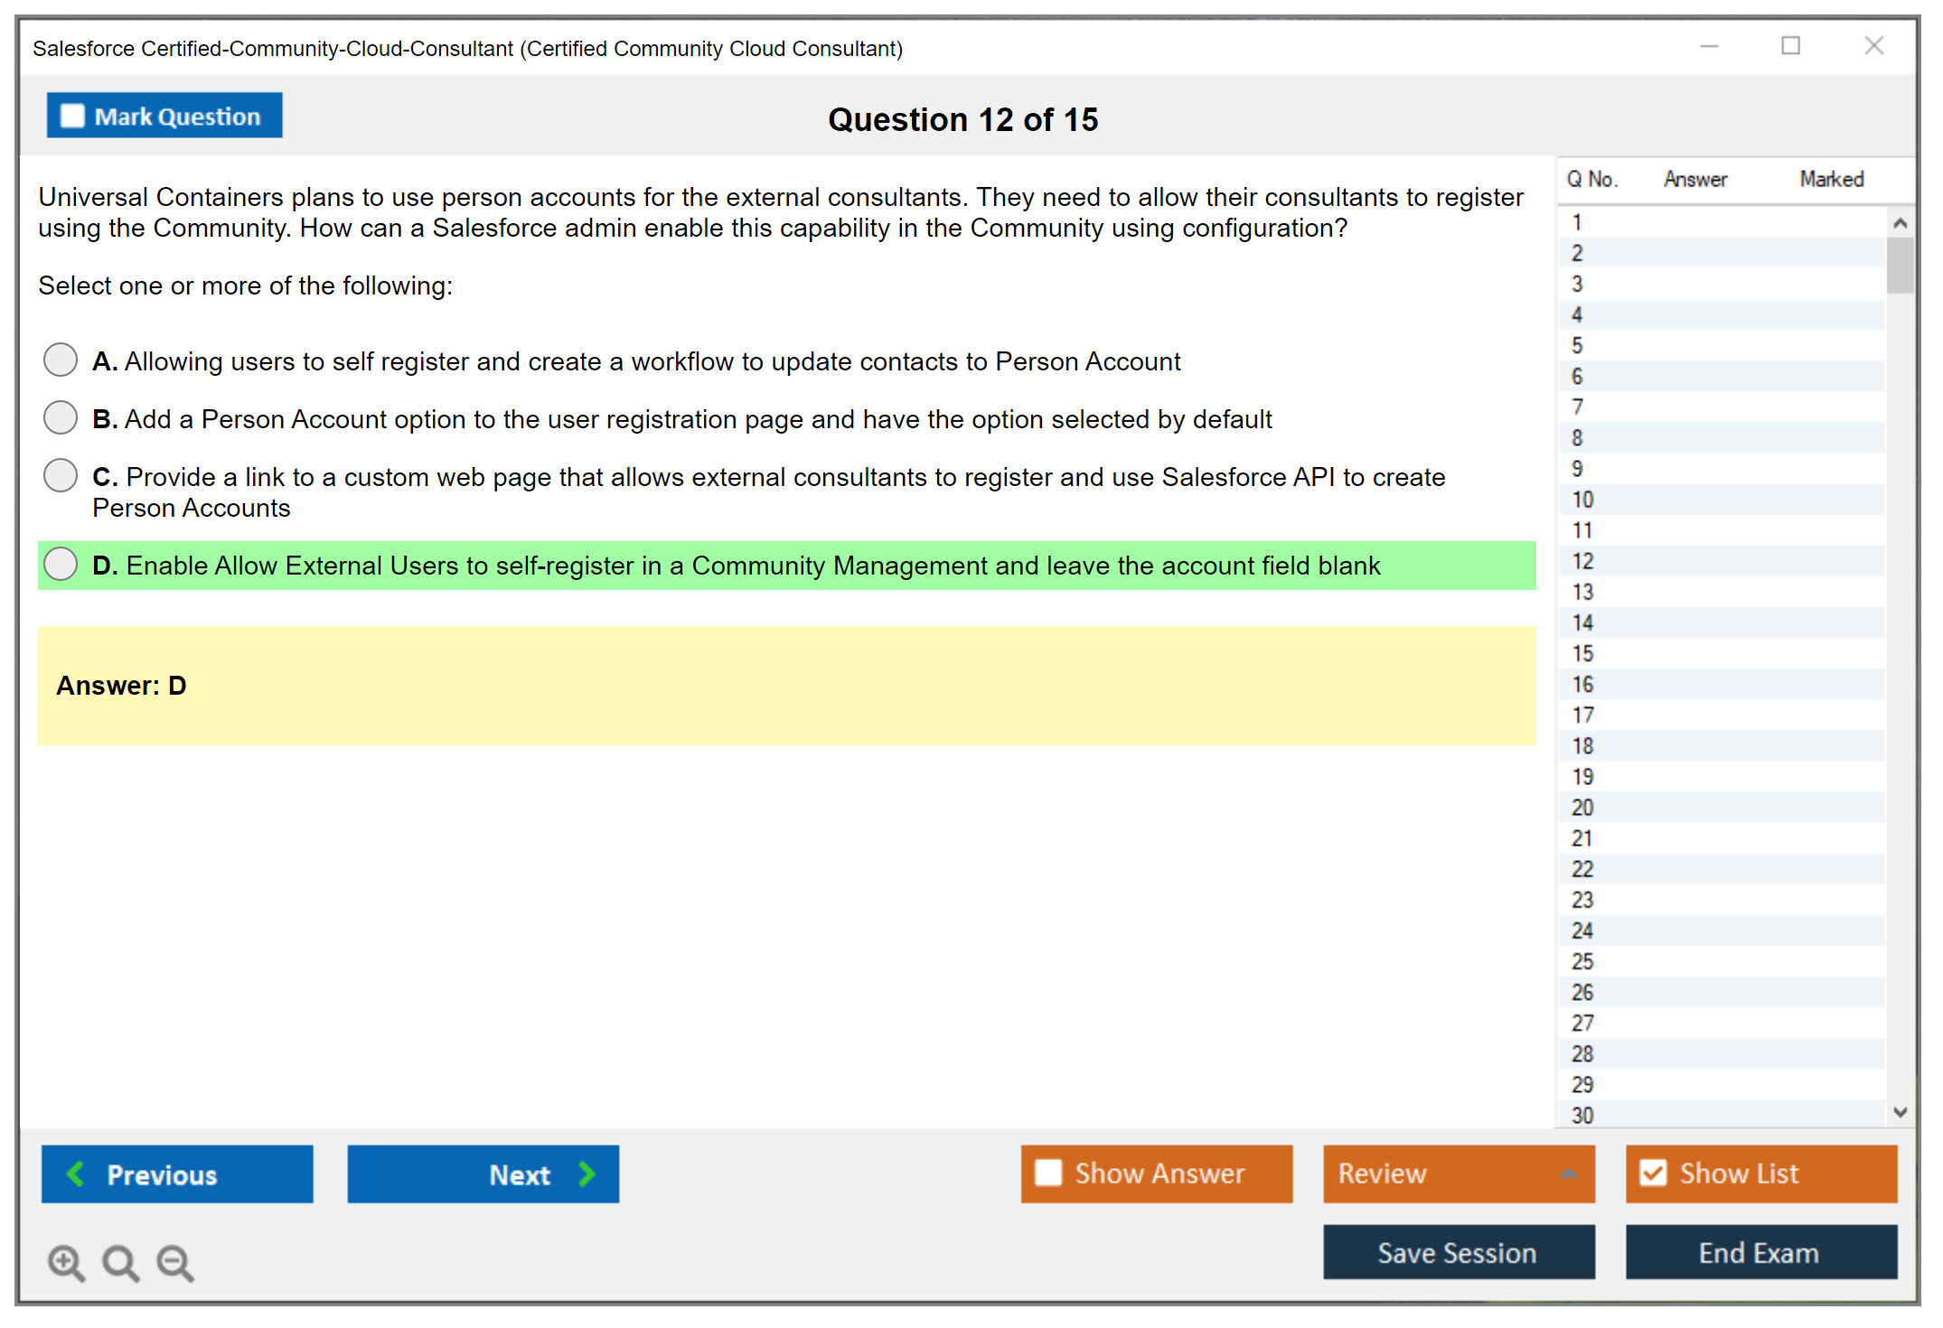Click the green right arrow on Next

[x=587, y=1174]
